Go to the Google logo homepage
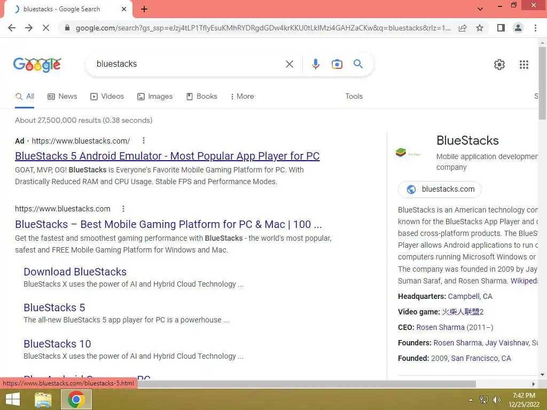Screen dimensions: 547x410 [37, 65]
